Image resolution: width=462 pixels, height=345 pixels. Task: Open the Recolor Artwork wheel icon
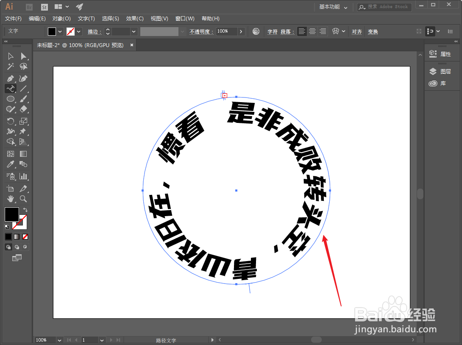(x=256, y=31)
